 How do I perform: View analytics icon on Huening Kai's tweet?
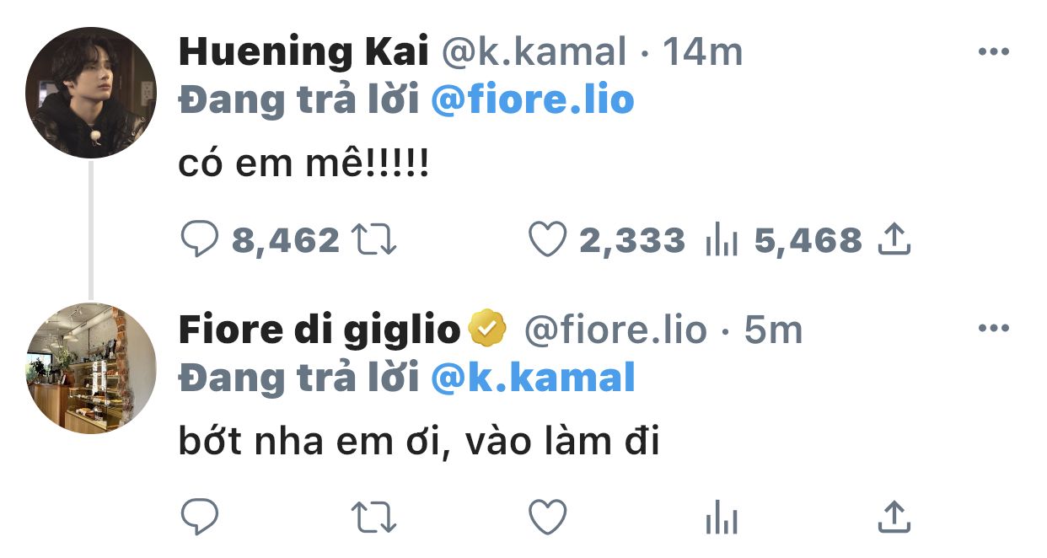(x=722, y=241)
